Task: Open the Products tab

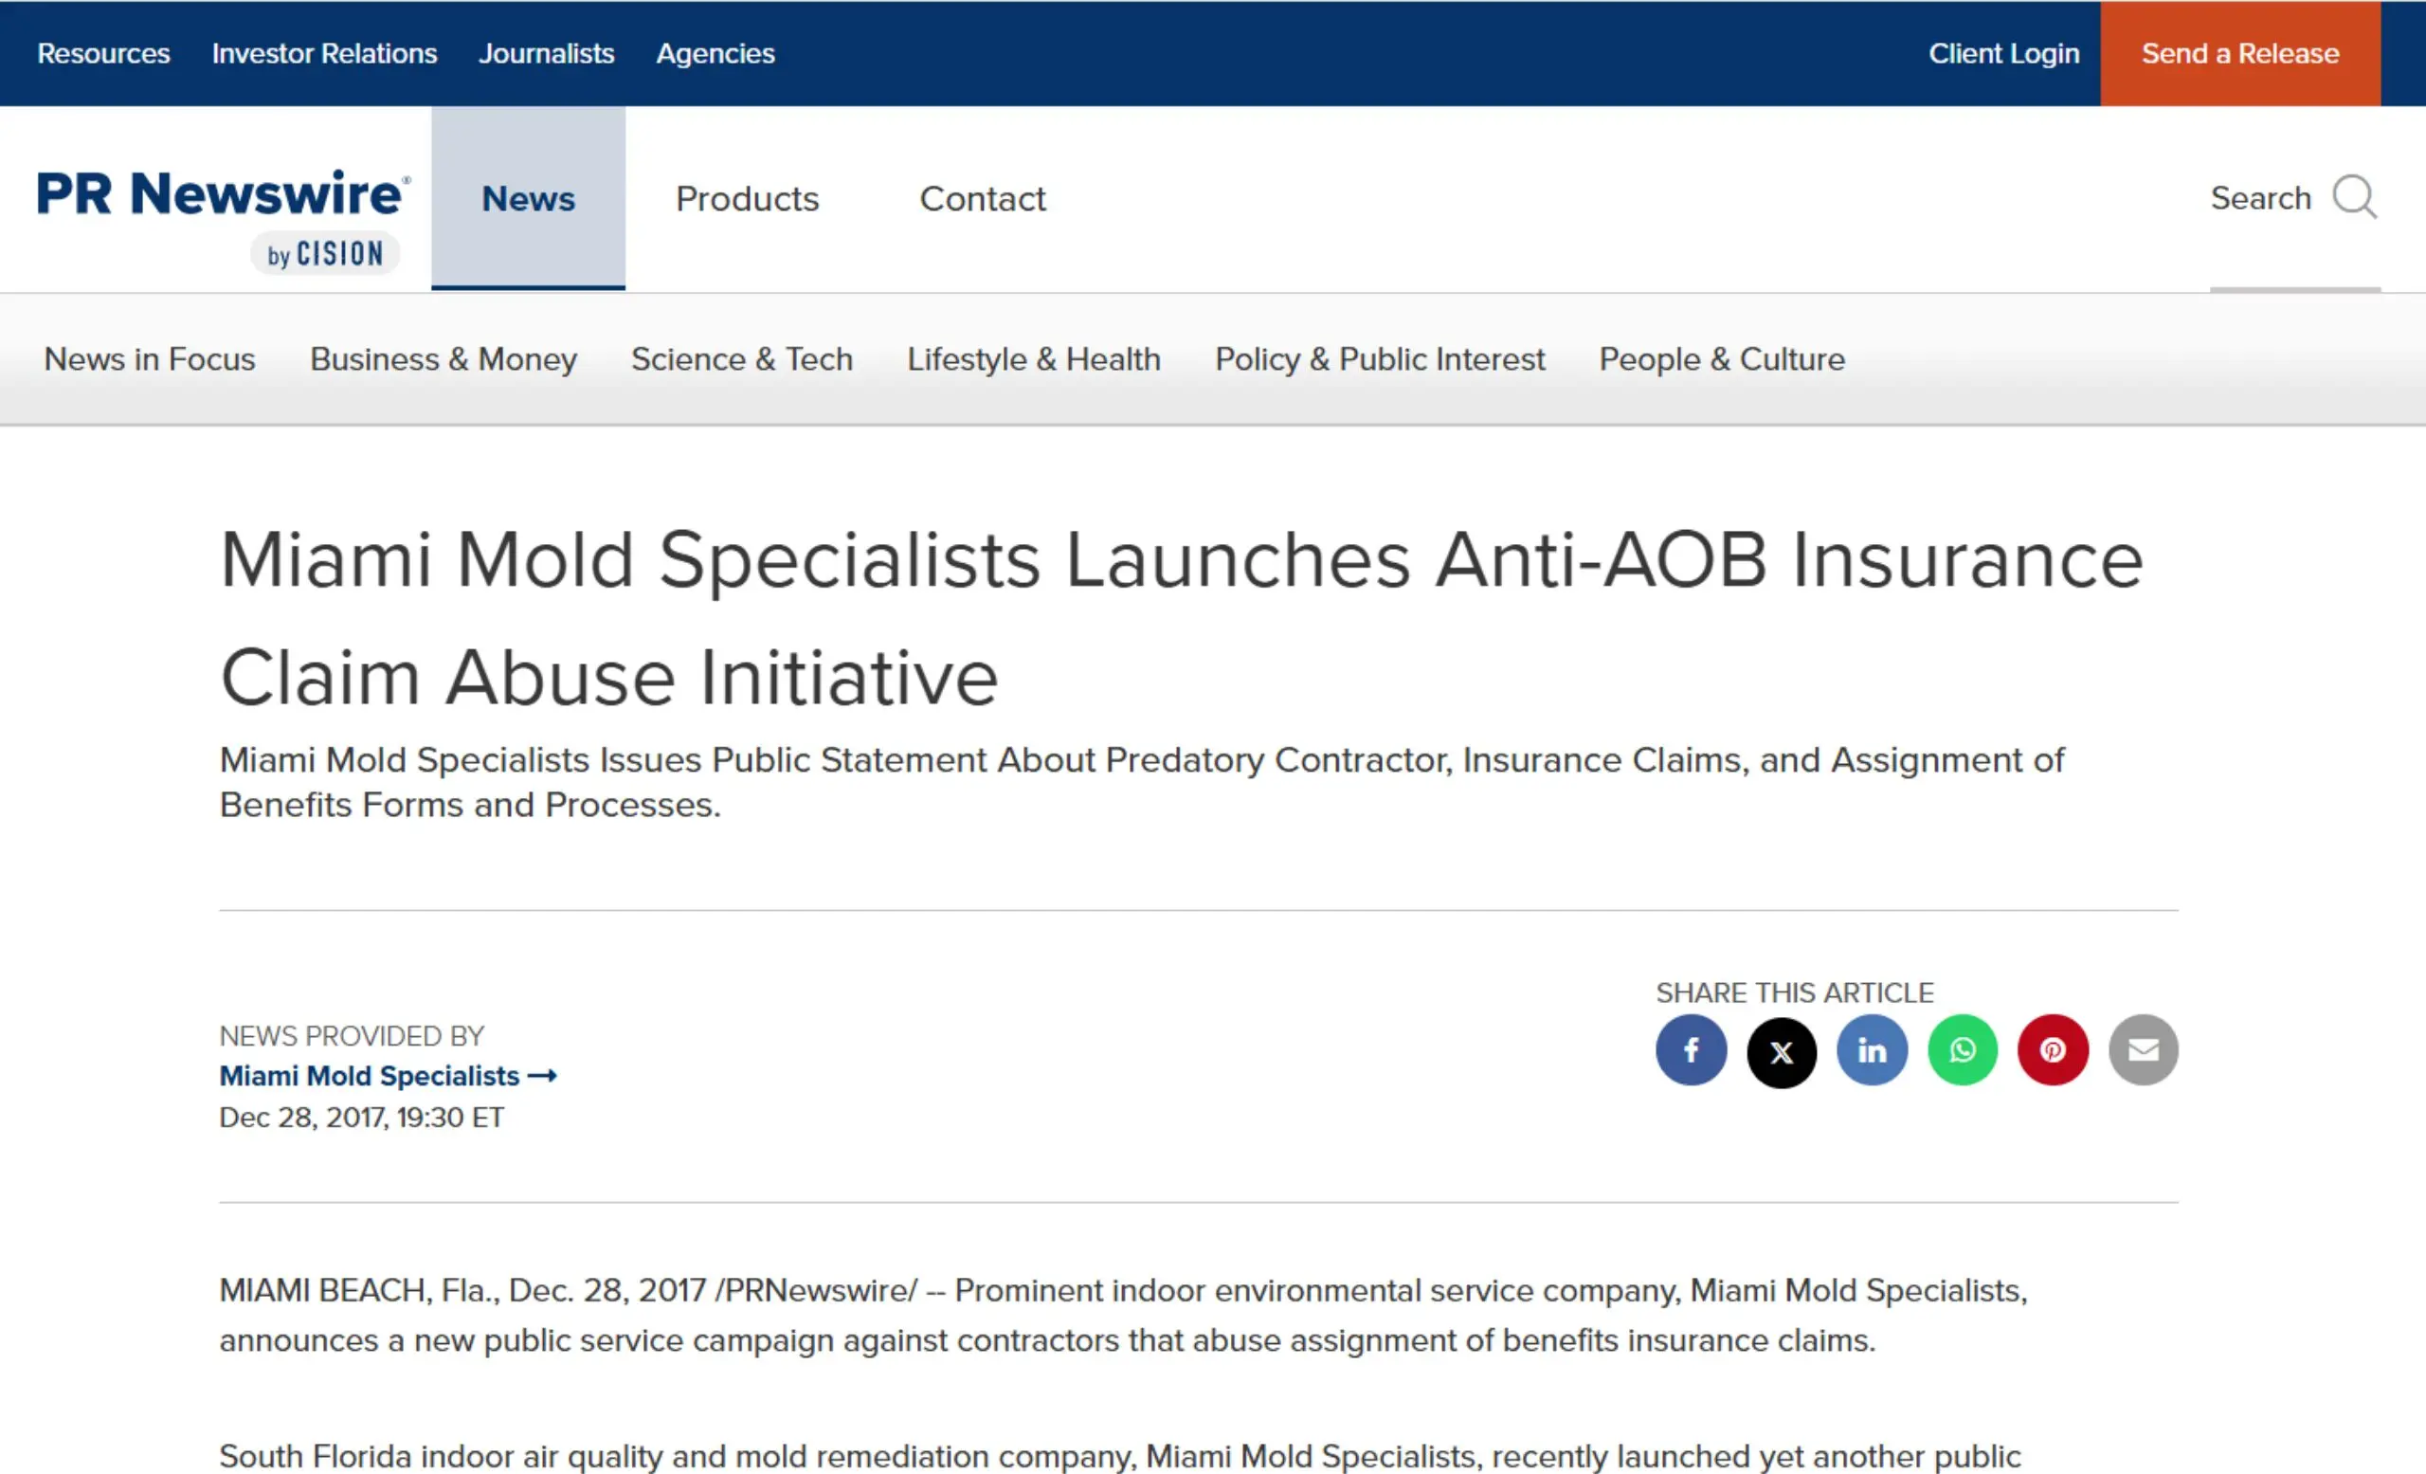Action: tap(748, 199)
